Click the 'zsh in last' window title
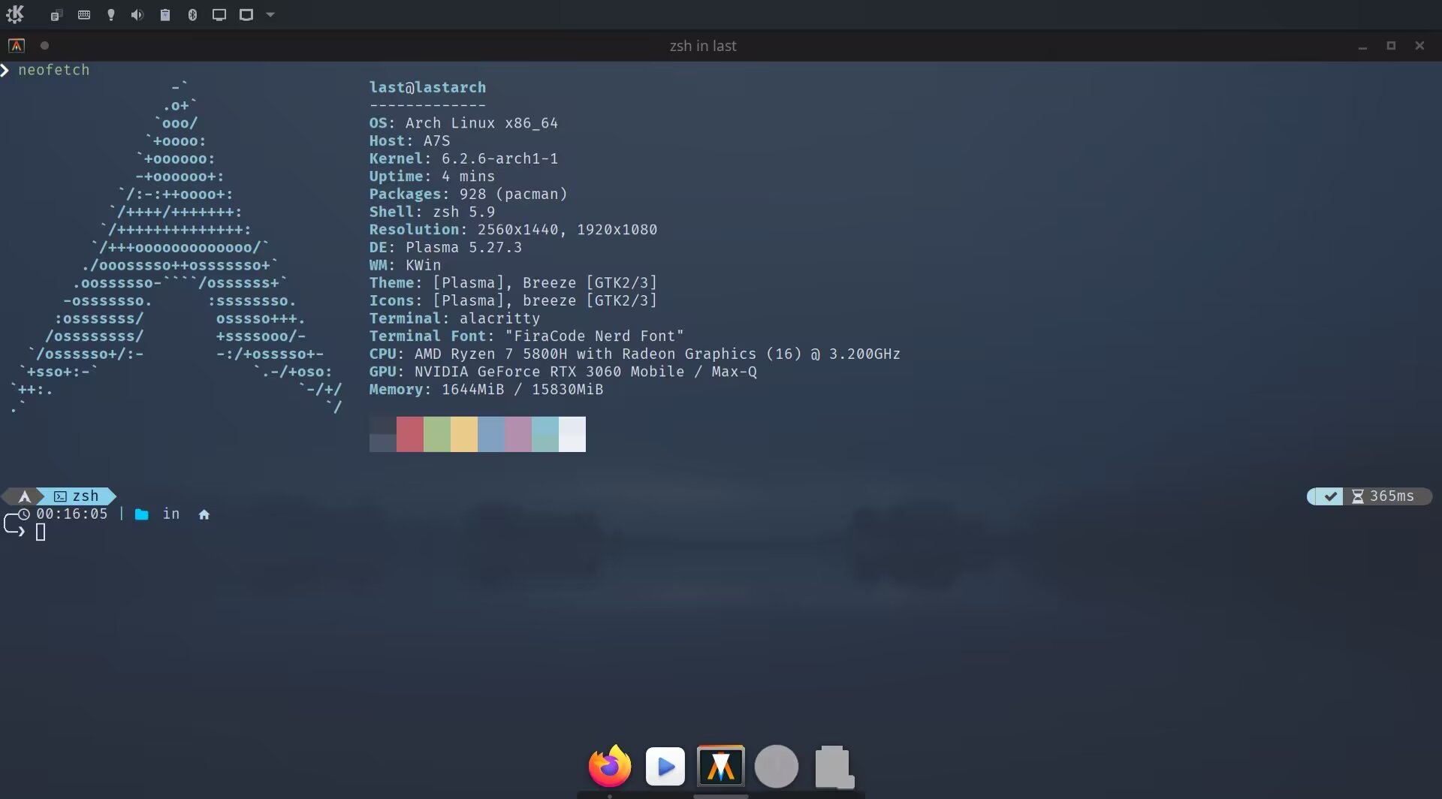1442x799 pixels. point(703,46)
